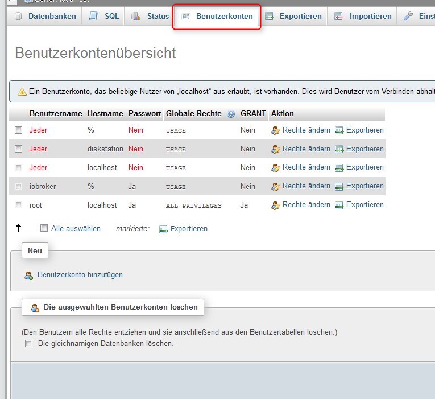Enable 'Die gleichnamigen Datenbanken löschen' checkbox

(x=28, y=343)
